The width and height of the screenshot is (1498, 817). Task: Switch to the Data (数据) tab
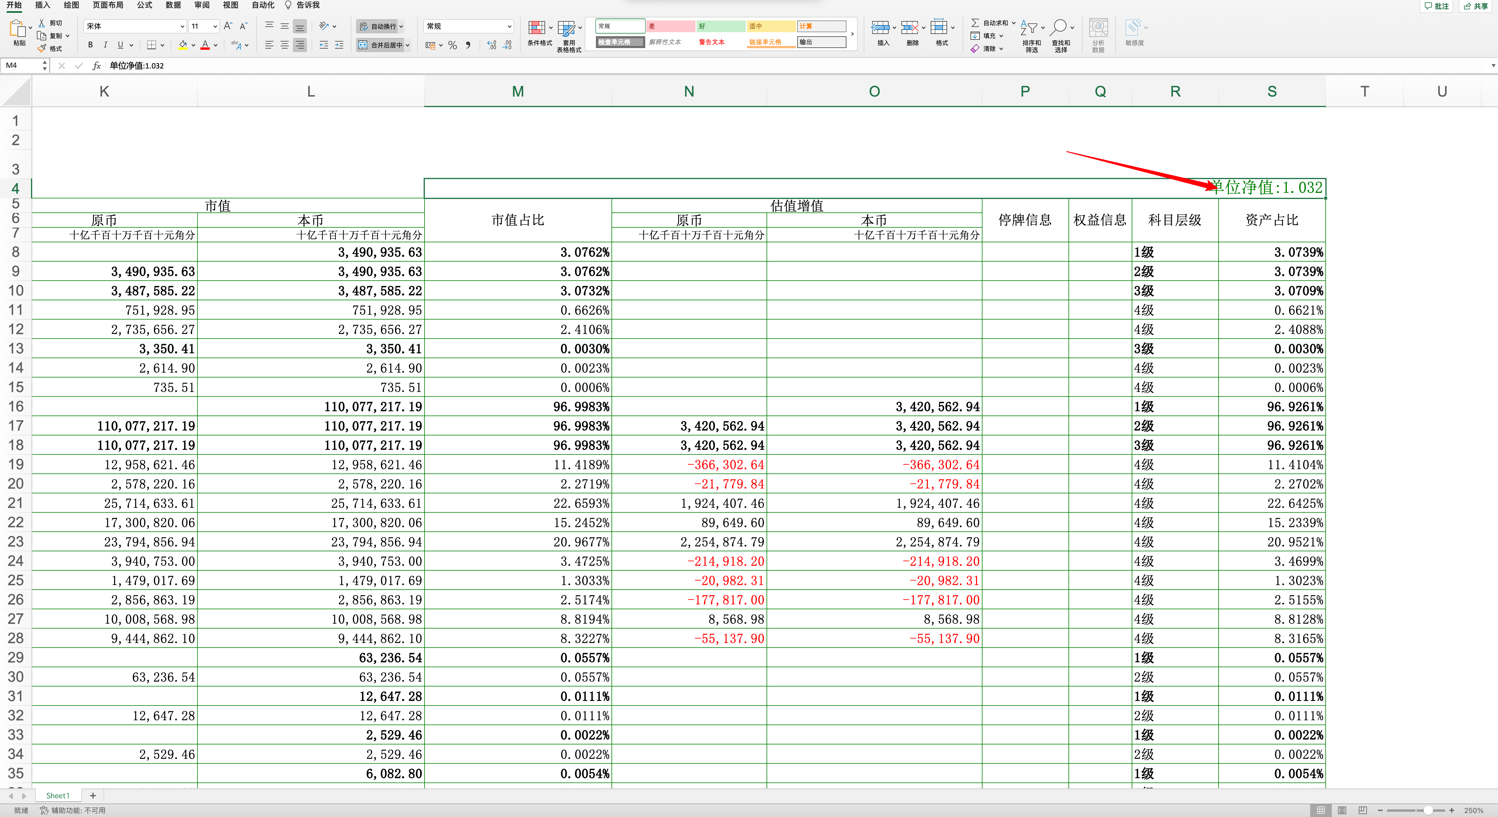pos(173,5)
